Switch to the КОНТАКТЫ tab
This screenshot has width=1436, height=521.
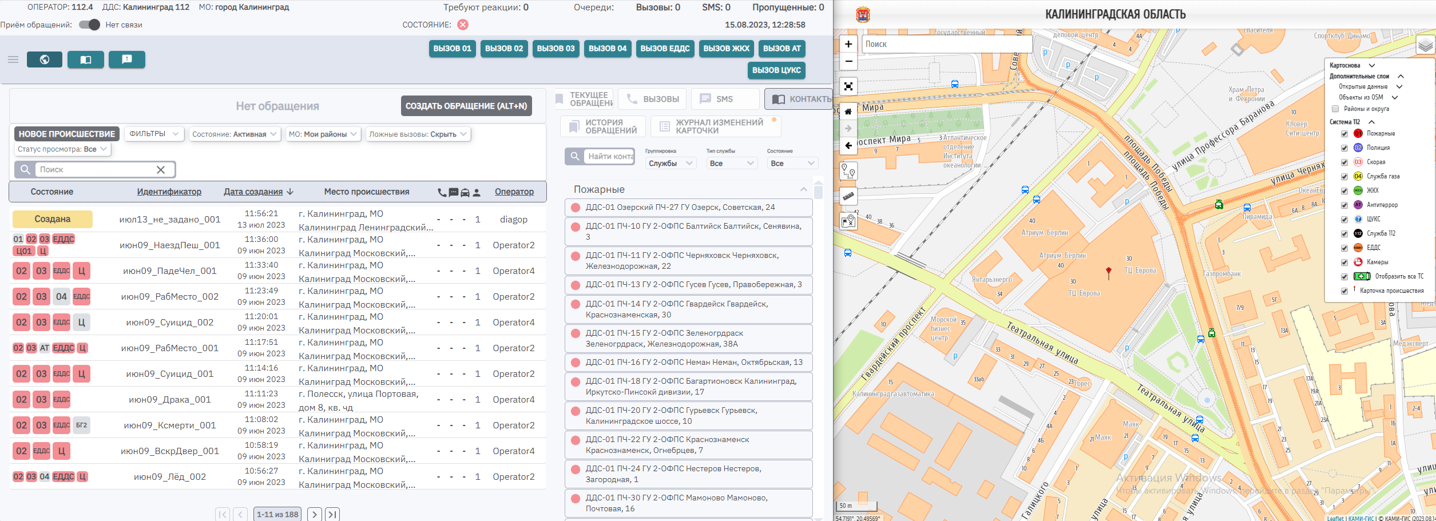pyautogui.click(x=799, y=99)
